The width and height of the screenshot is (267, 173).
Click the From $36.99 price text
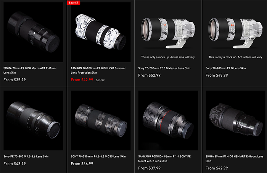tap(82, 163)
